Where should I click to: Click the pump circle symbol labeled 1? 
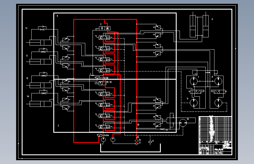[103, 139]
